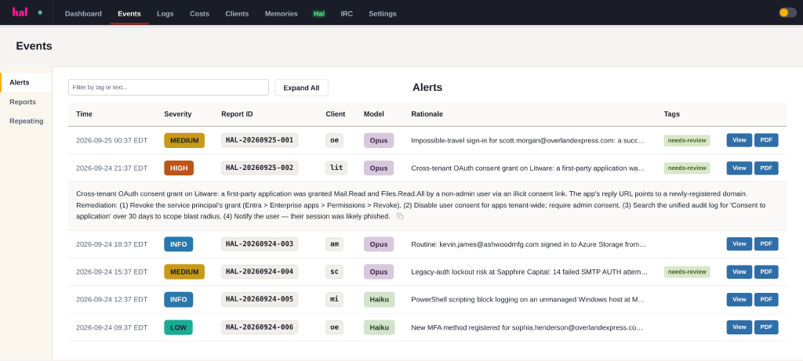Click the green status dot beside hal logo

click(x=40, y=13)
